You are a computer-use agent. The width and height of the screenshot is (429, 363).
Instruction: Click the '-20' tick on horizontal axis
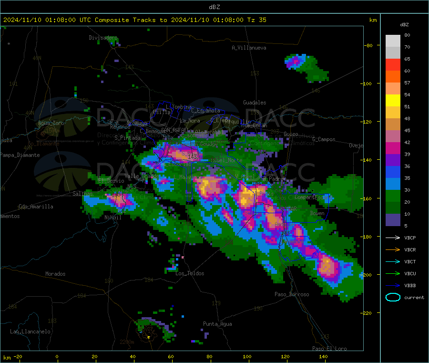18,356
